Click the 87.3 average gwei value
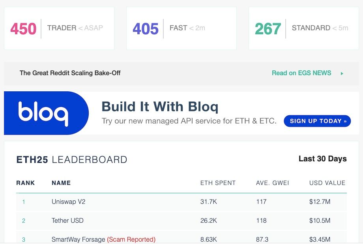This screenshot has height=244, width=363. (262, 240)
